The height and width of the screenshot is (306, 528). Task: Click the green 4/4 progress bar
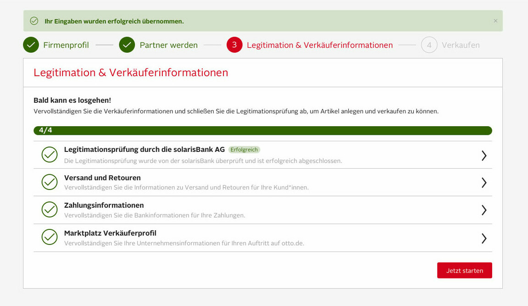pos(263,130)
